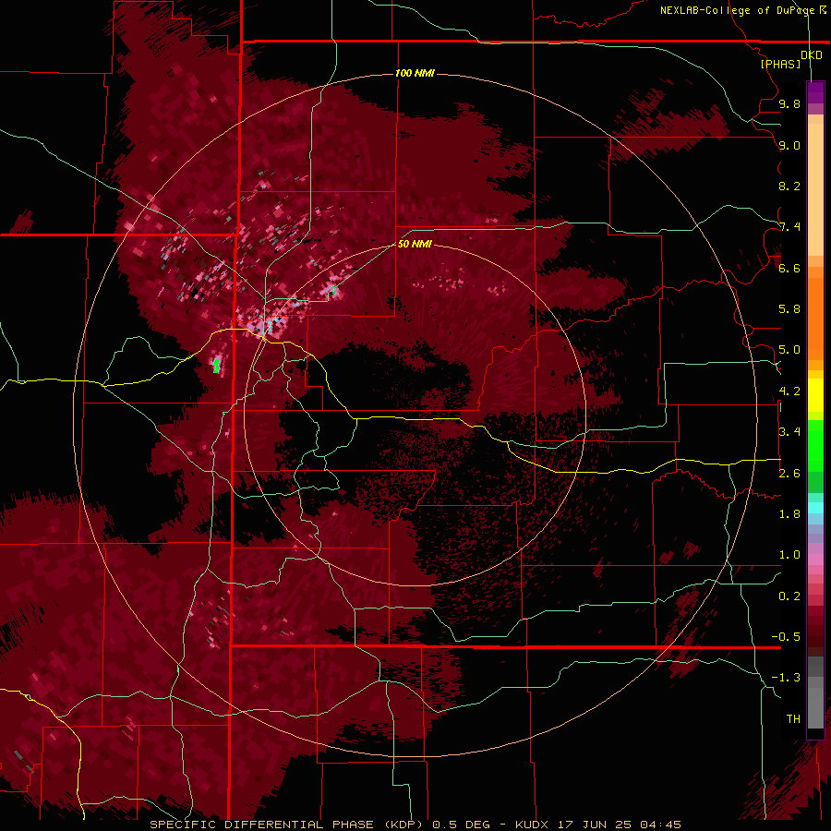Click the yellow segment of the color bar
Image resolution: width=831 pixels, height=831 pixels.
(x=815, y=395)
